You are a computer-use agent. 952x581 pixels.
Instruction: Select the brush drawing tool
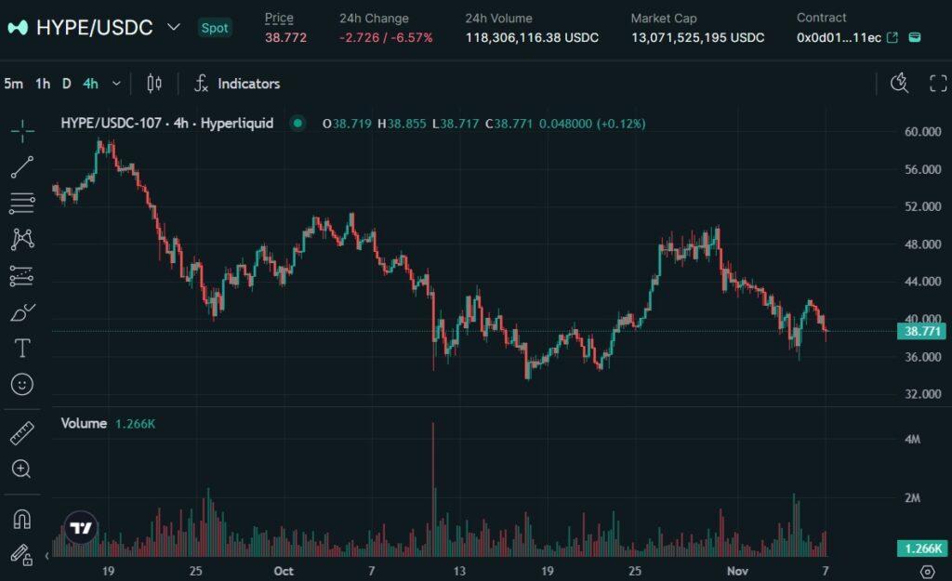[x=22, y=310]
